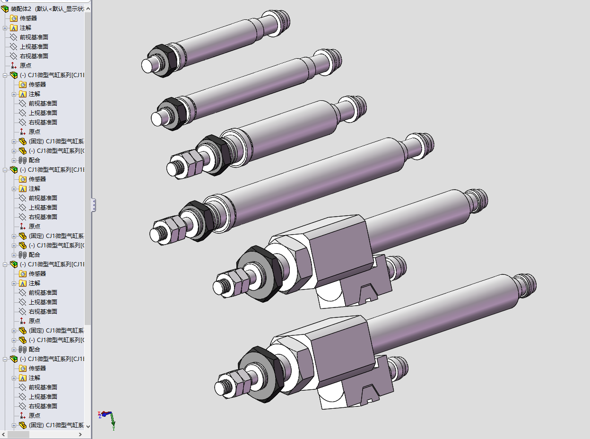Click the second CJ1微型气缸 sub-assembly icon

point(13,169)
